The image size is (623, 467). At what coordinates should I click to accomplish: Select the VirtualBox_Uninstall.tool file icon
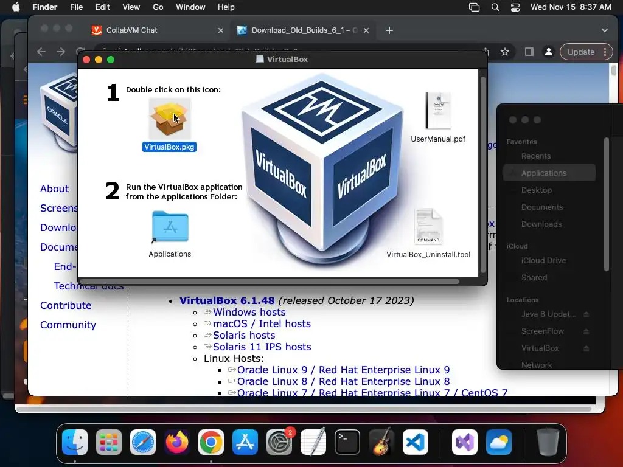pyautogui.click(x=428, y=226)
